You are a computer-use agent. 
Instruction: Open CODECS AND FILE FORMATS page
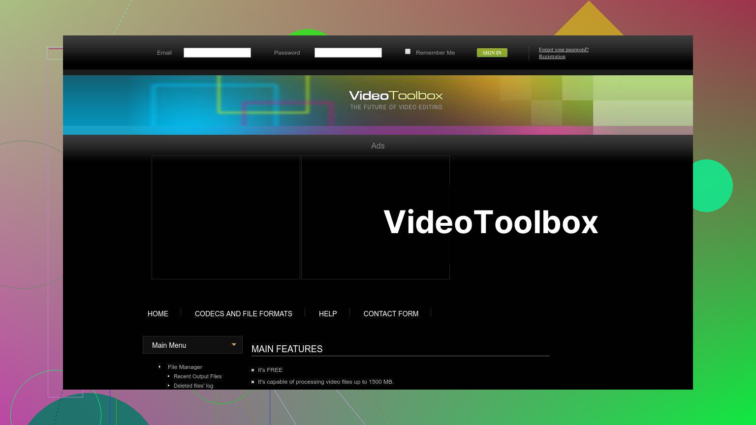(244, 314)
